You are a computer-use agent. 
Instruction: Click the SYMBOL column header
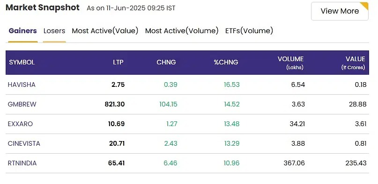22,63
